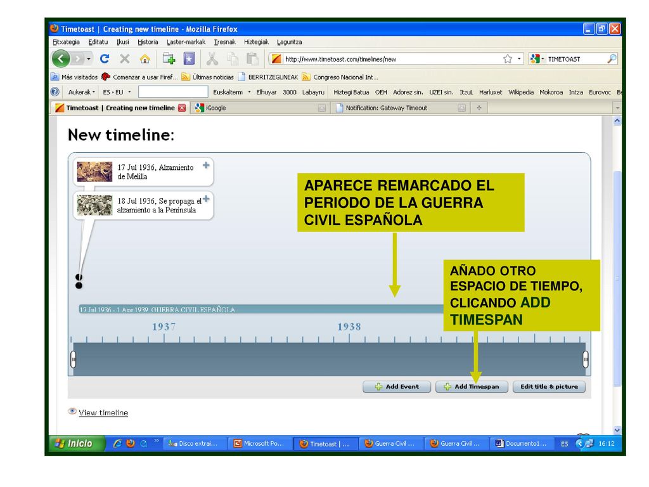Click the page scroll-up arrow
649x487 pixels.
617,120
